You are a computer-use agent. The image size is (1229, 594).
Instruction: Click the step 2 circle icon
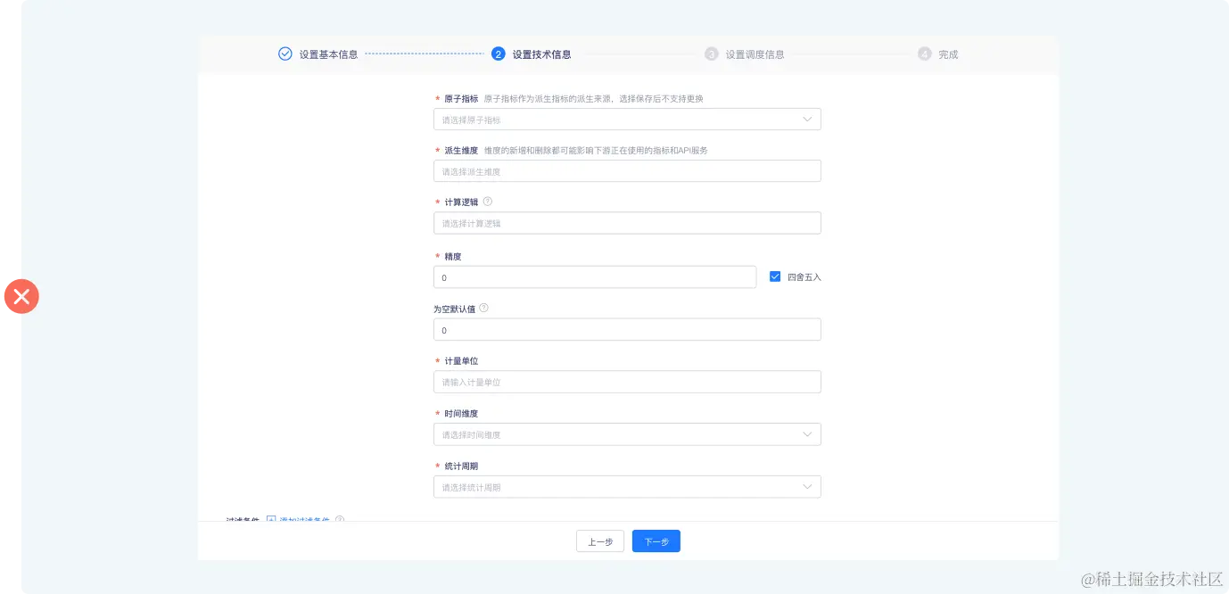tap(499, 54)
